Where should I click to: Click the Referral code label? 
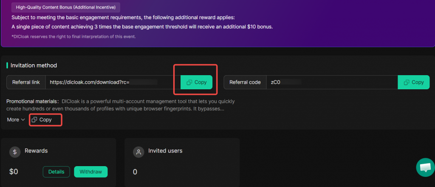coord(245,82)
